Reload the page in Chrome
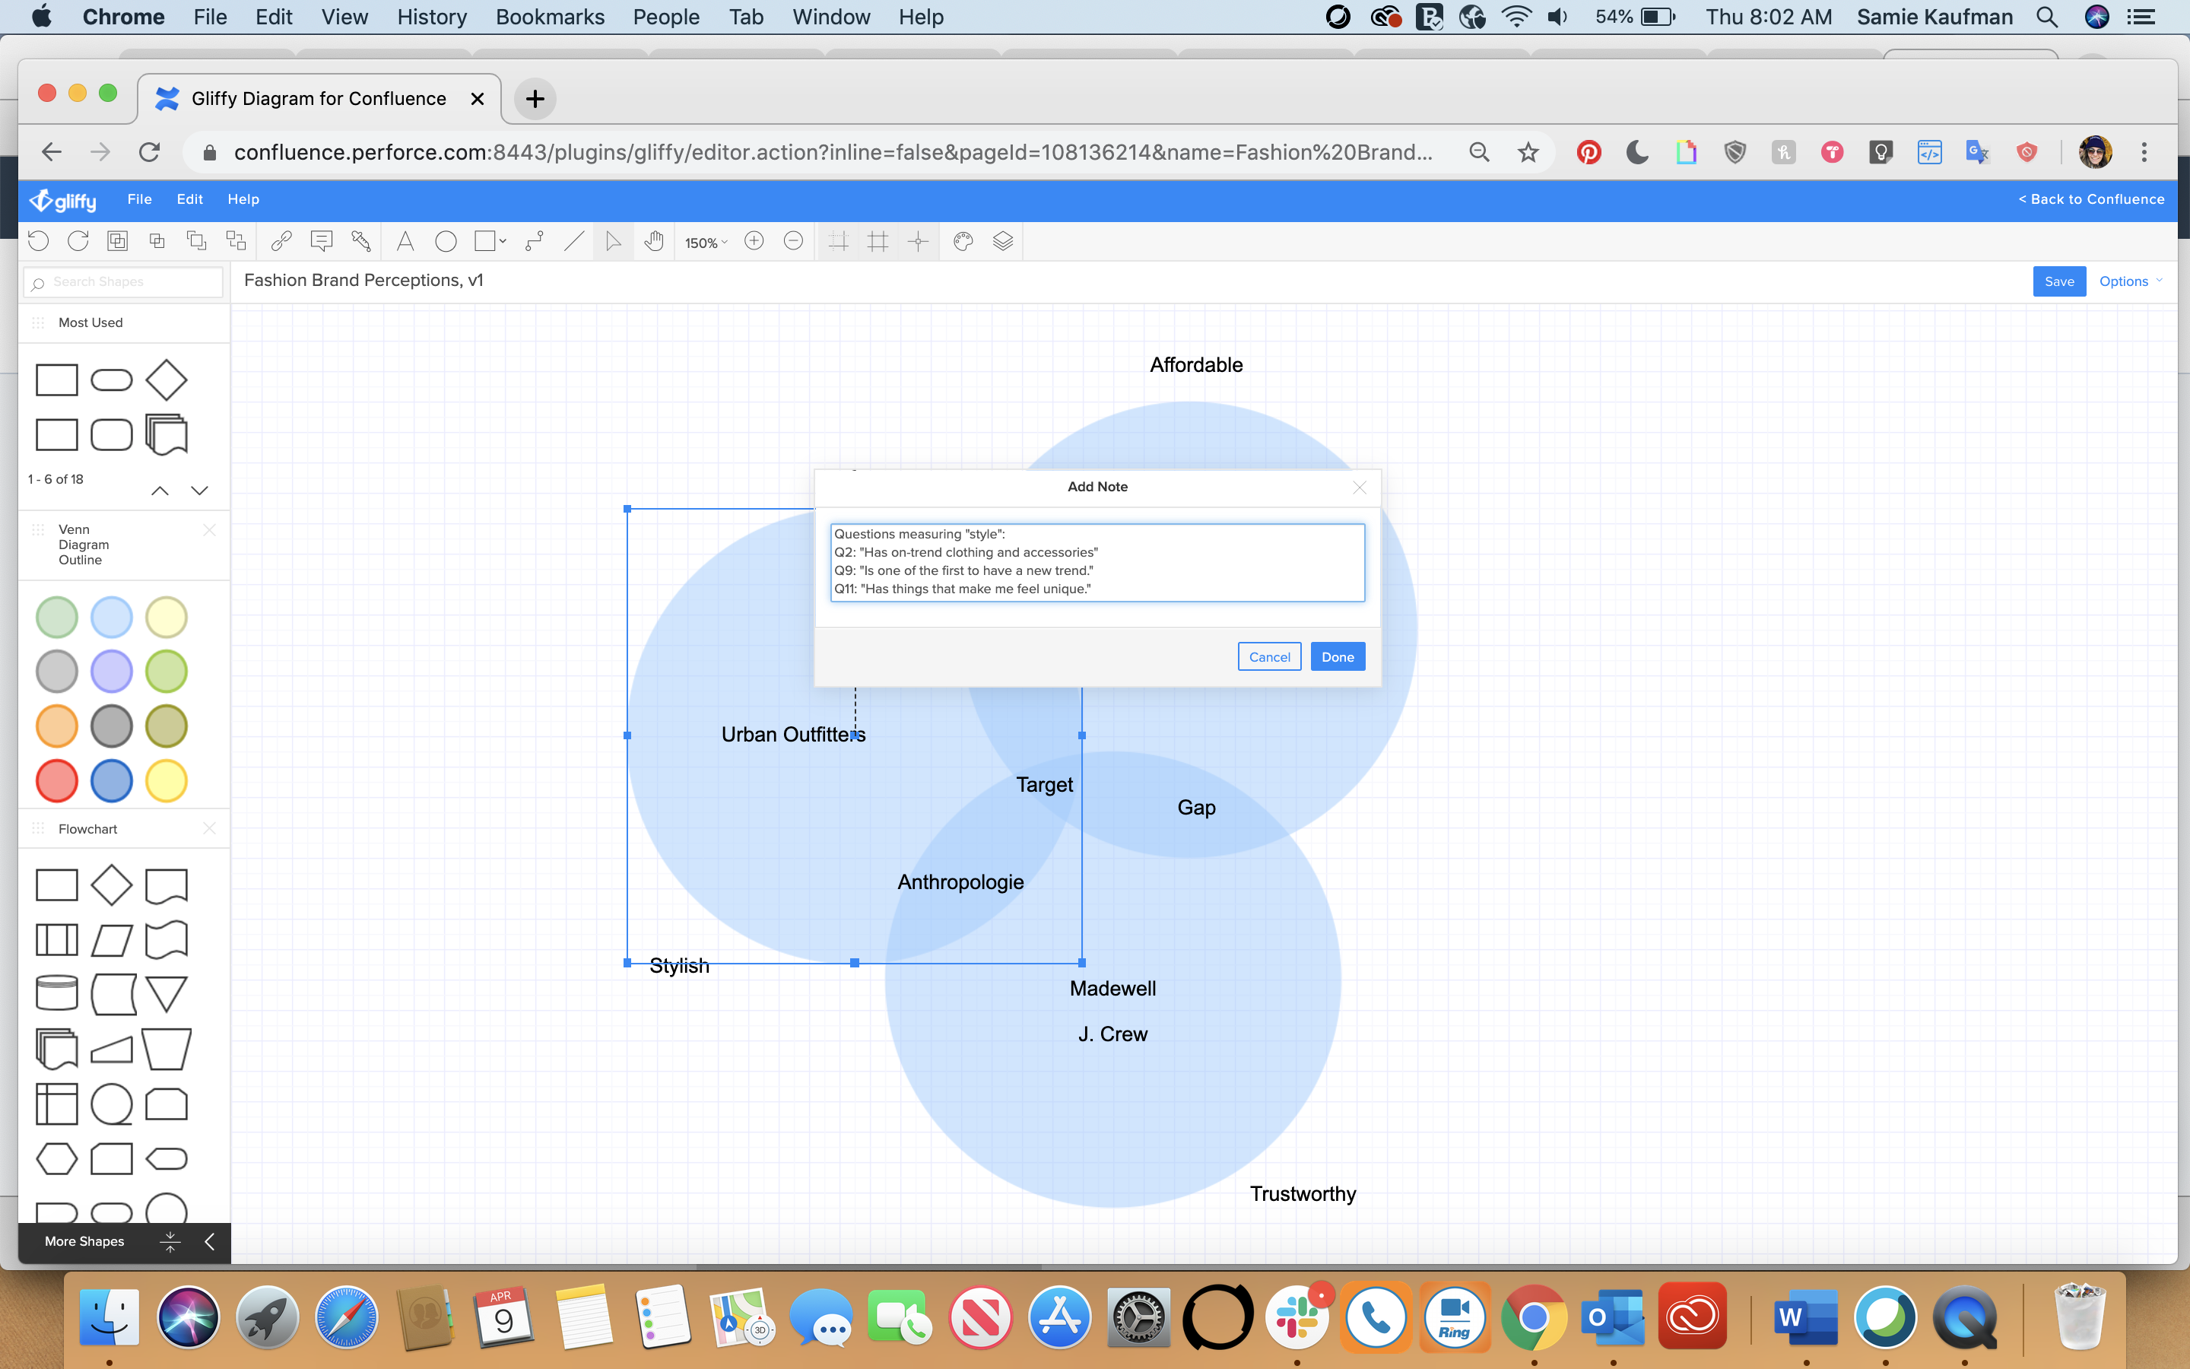Image resolution: width=2190 pixels, height=1369 pixels. (149, 152)
